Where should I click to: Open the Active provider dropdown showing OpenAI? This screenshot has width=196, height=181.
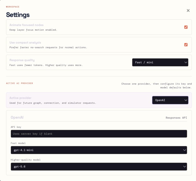(170, 100)
